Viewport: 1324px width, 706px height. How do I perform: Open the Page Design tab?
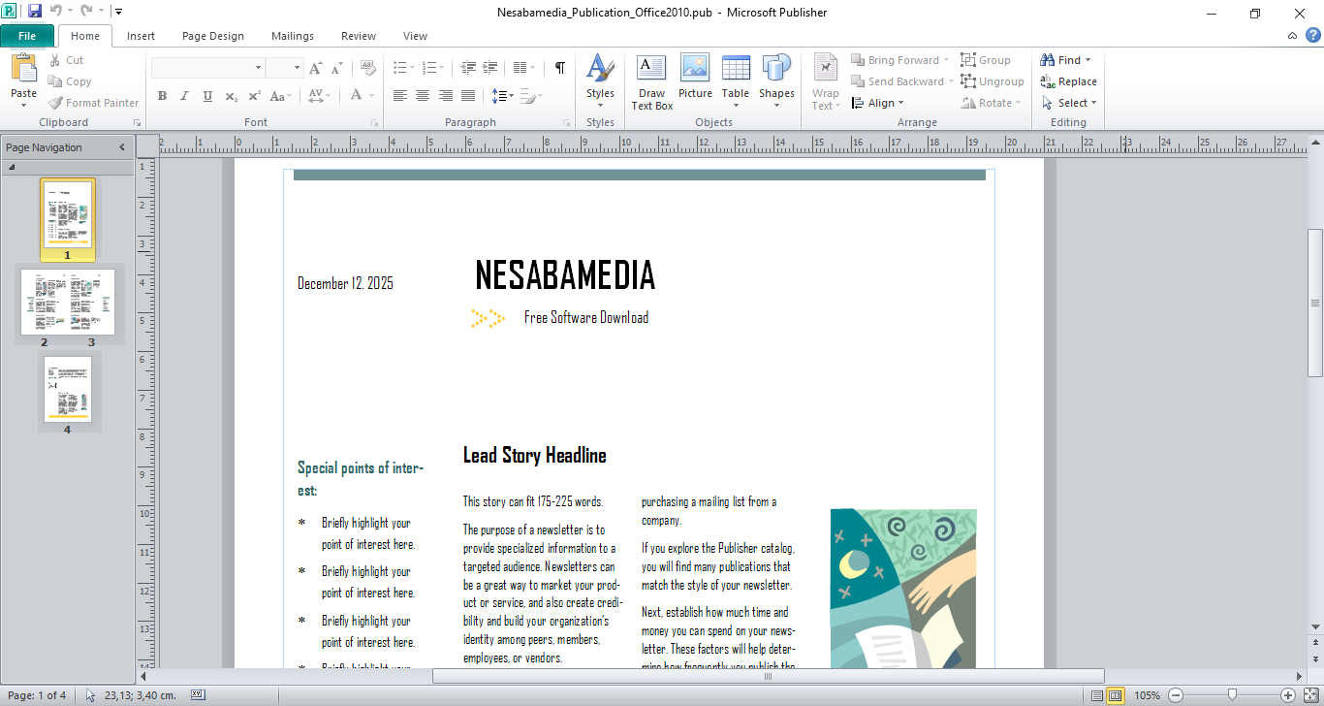pyautogui.click(x=213, y=36)
